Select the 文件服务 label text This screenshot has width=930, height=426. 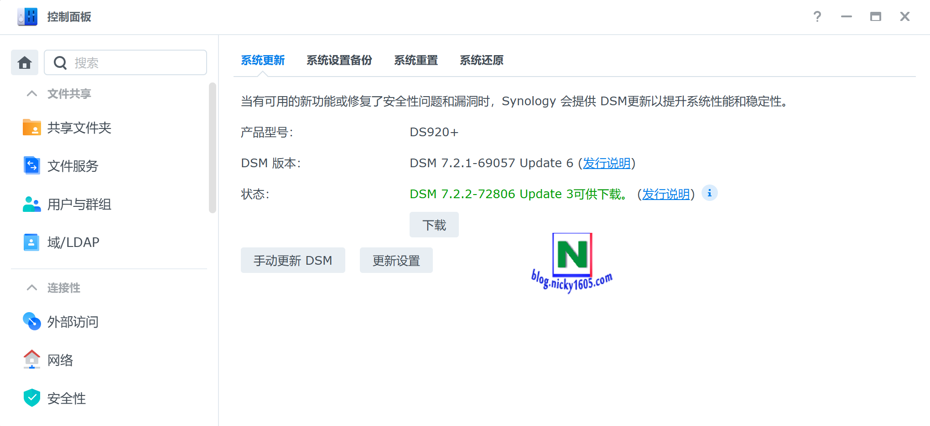73,166
